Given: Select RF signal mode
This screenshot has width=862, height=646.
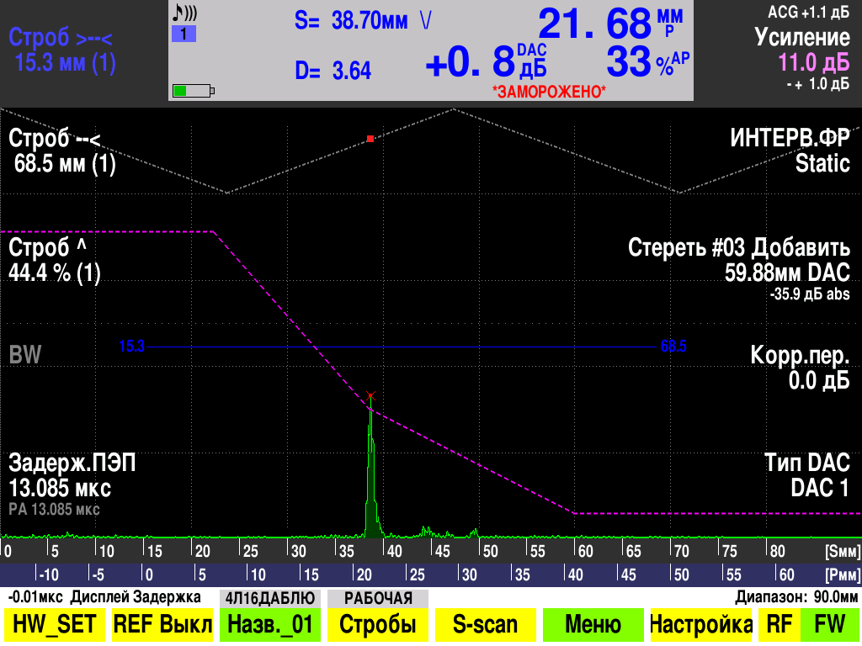Looking at the screenshot, I should [x=779, y=625].
